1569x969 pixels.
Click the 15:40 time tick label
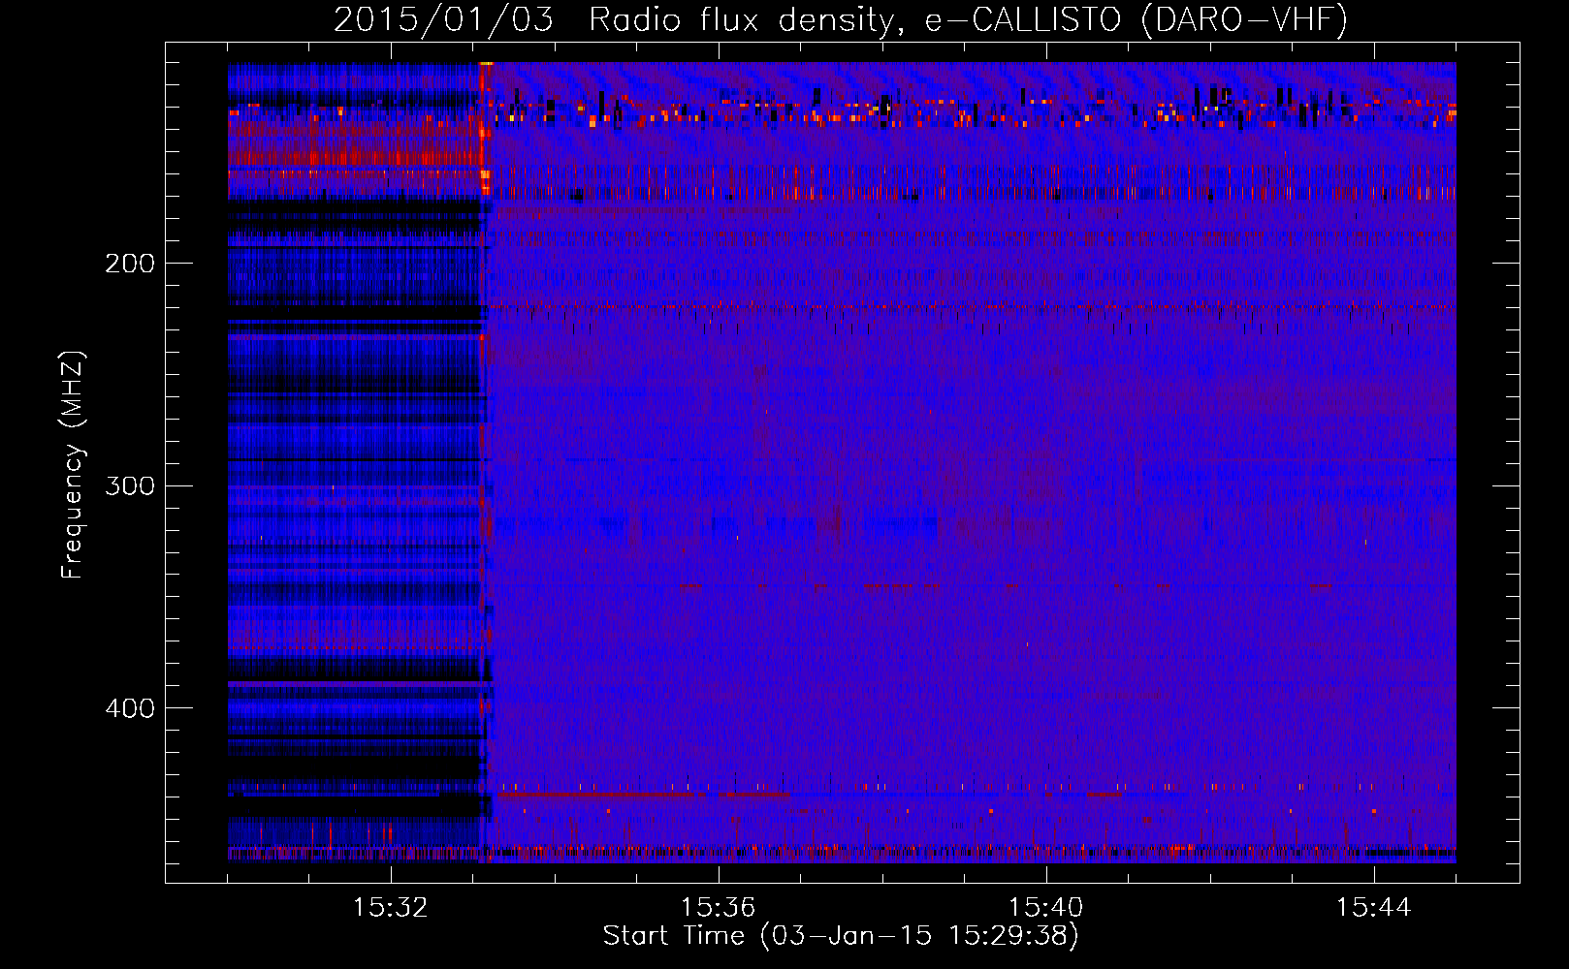1046,908
